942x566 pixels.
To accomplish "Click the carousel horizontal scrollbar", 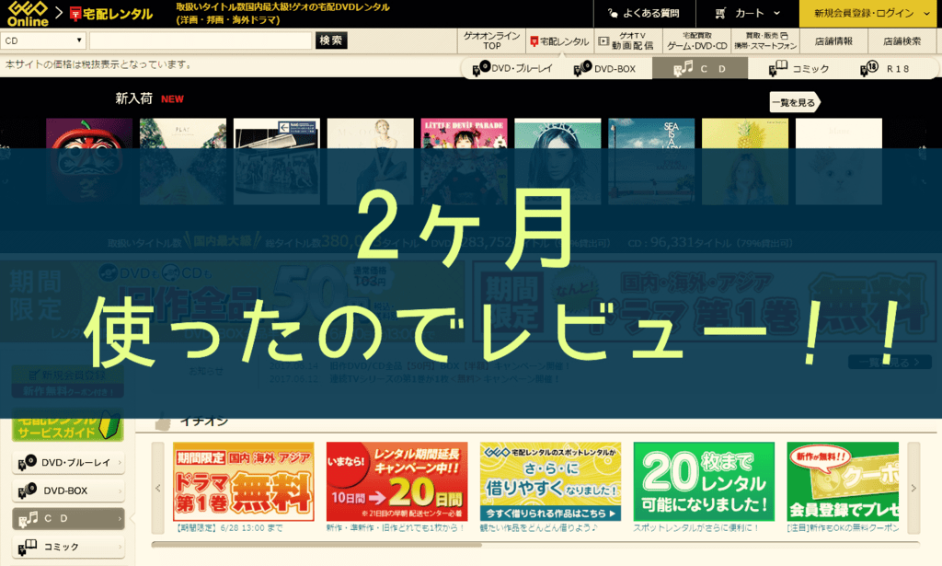I will 316,545.
